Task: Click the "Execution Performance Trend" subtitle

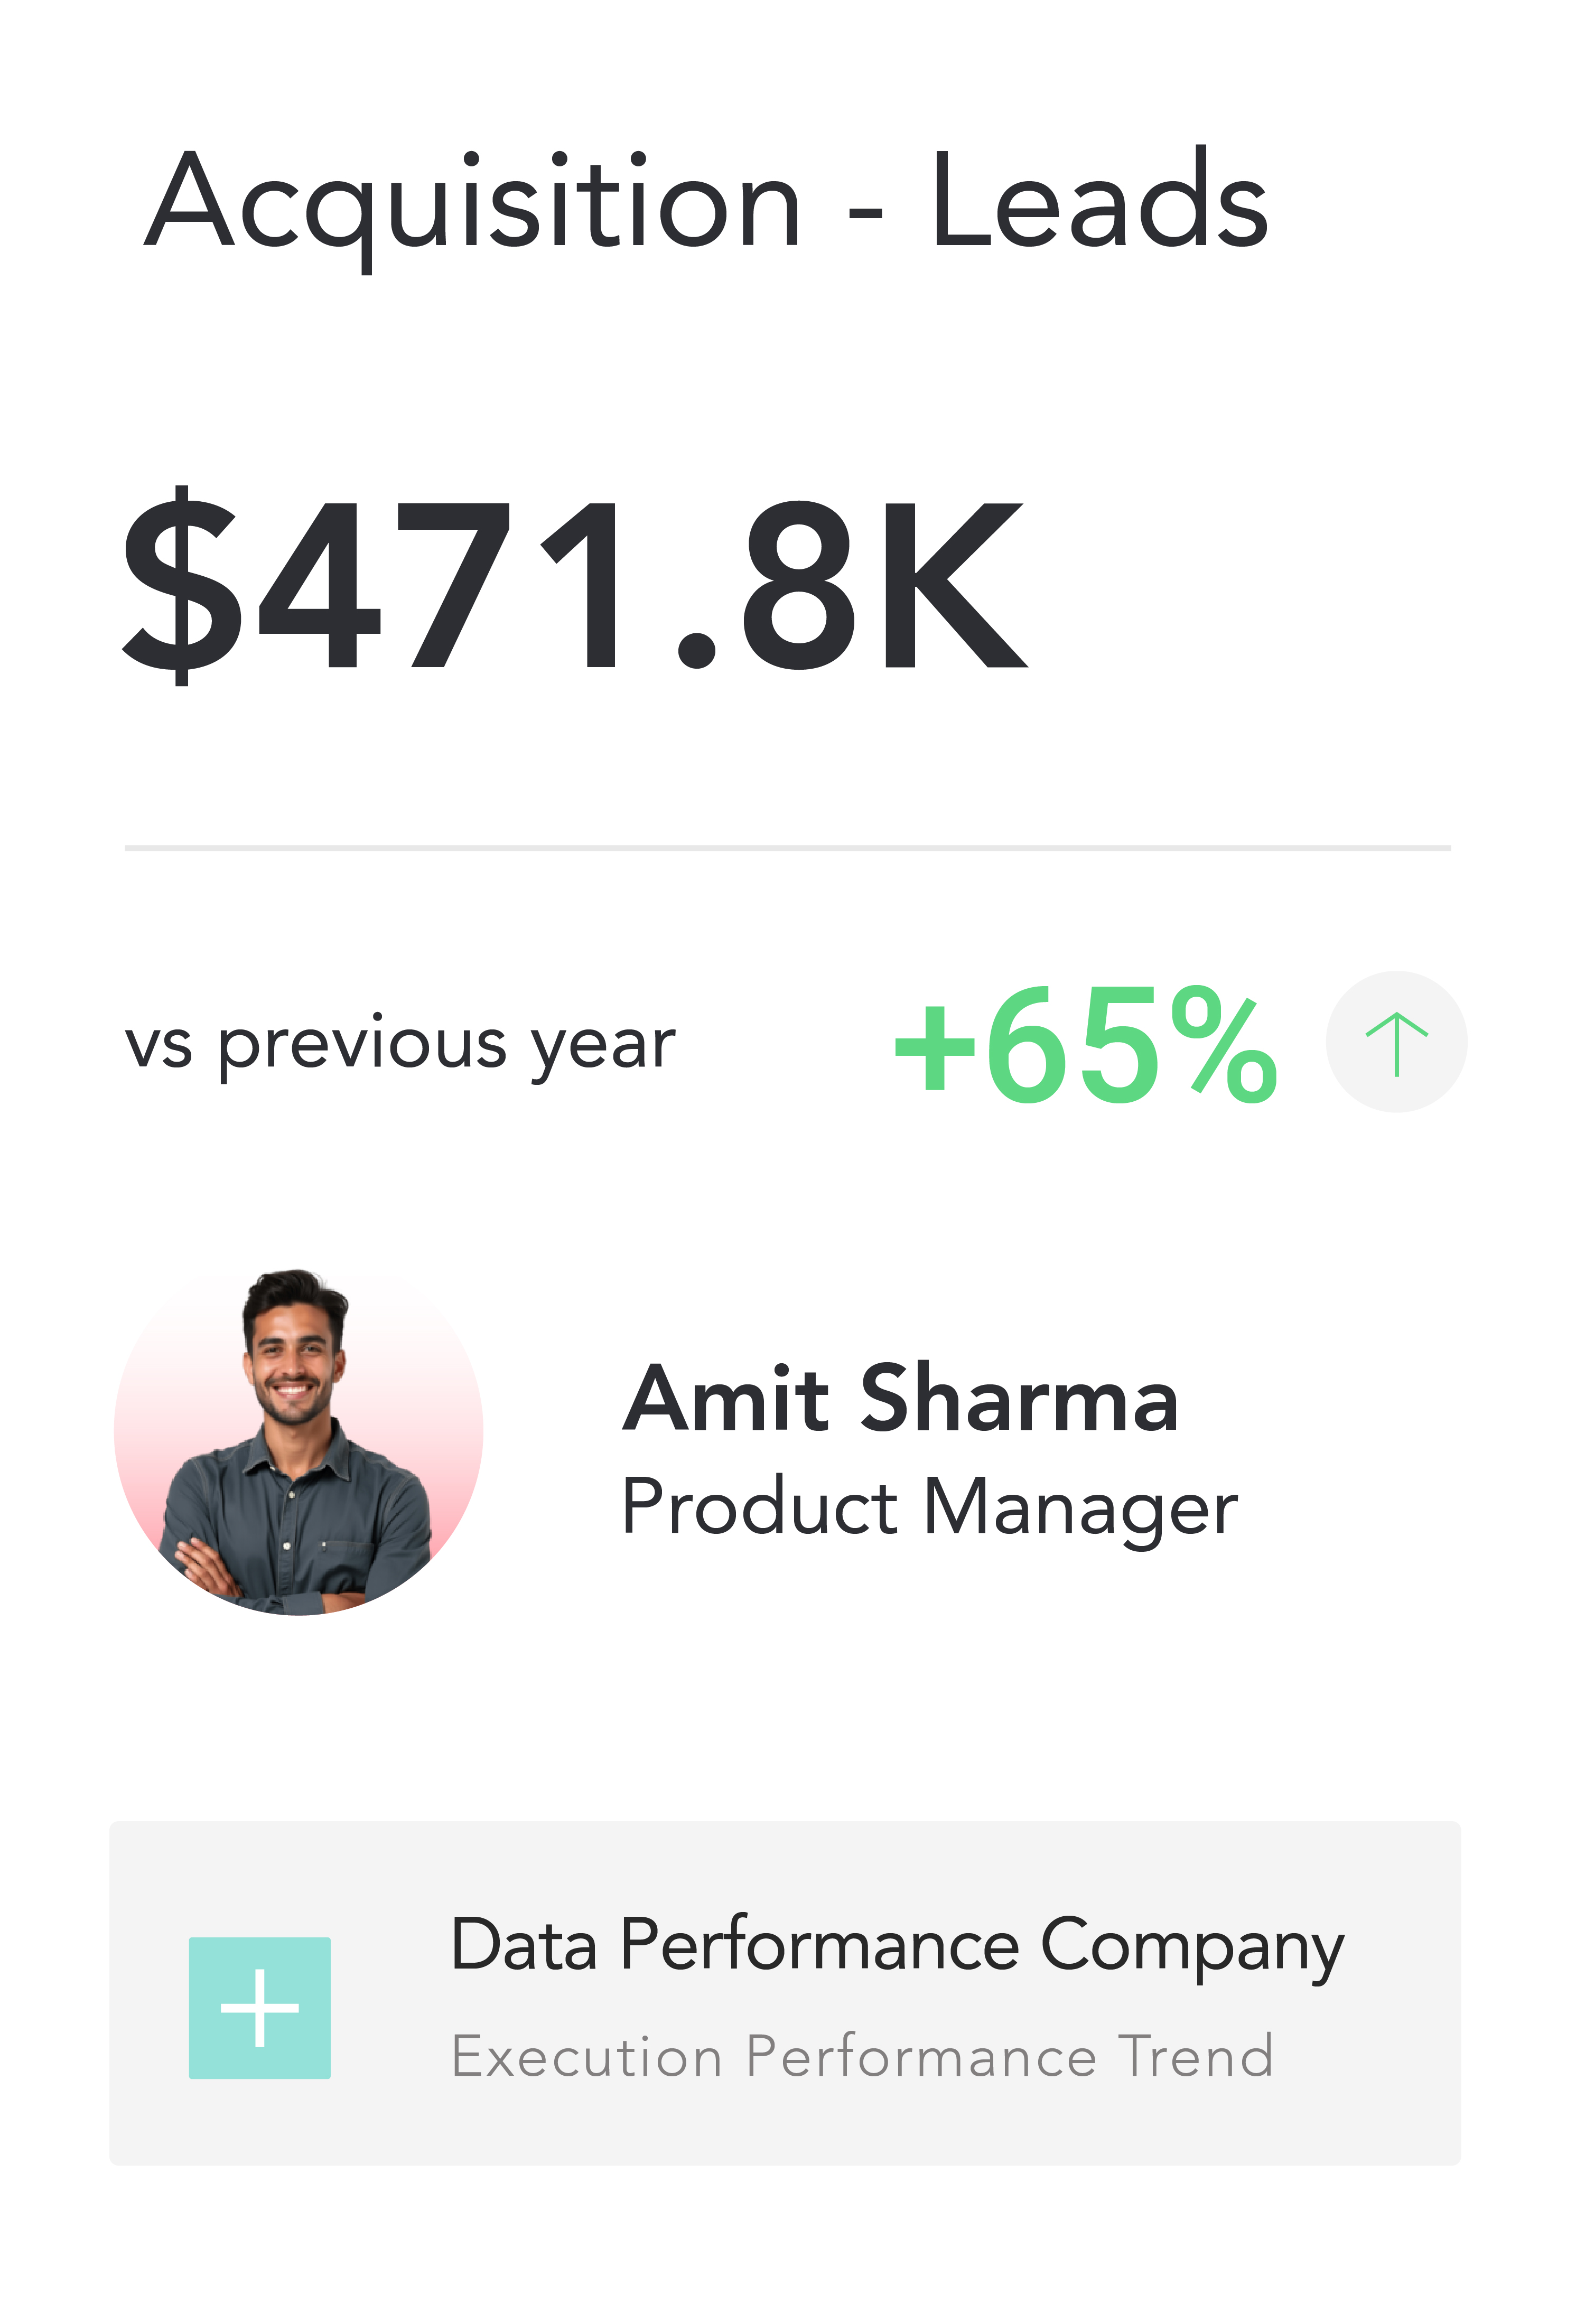Action: click(862, 2056)
